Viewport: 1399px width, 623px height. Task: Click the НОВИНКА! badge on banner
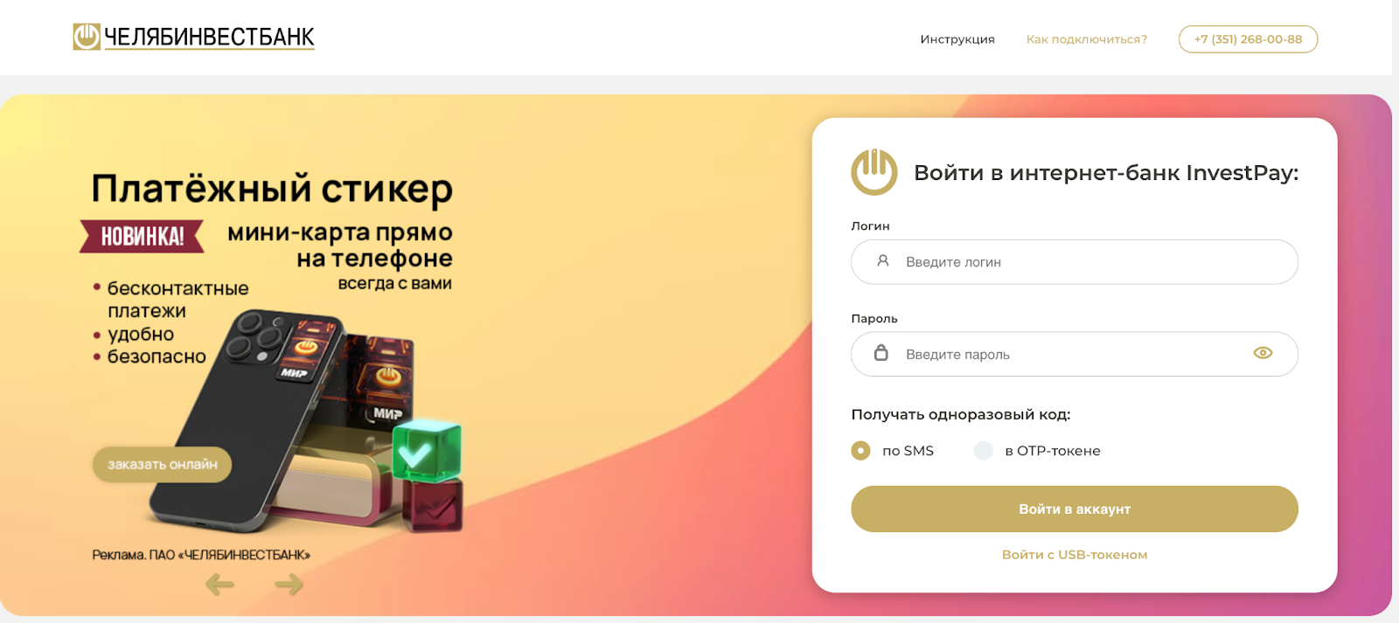click(142, 236)
